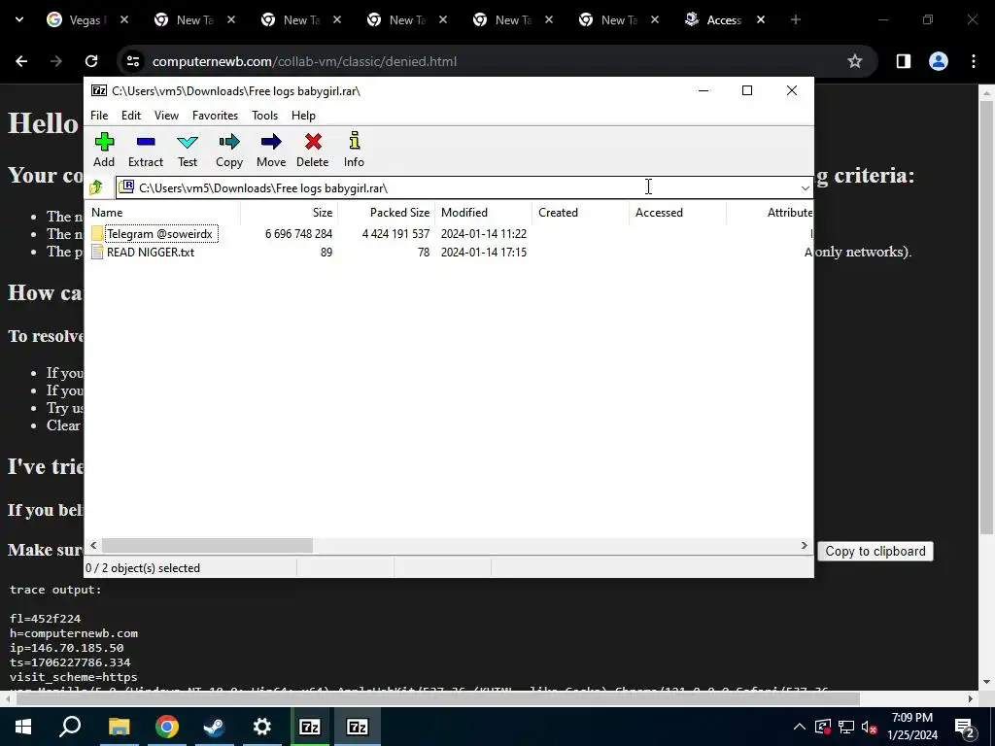Open the View menu

166,116
